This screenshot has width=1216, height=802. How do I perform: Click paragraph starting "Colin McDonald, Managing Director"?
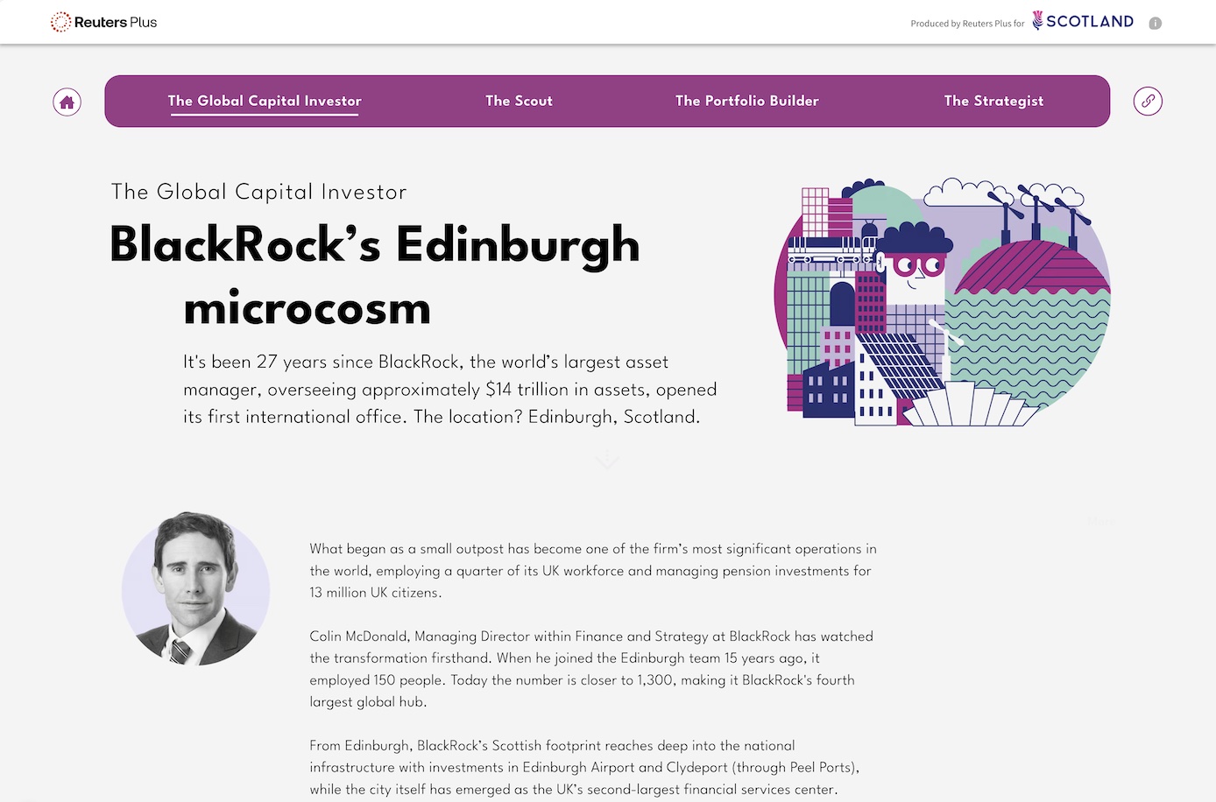coord(591,669)
